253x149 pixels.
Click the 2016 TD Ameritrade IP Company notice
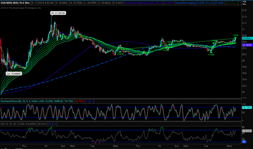tap(21, 8)
